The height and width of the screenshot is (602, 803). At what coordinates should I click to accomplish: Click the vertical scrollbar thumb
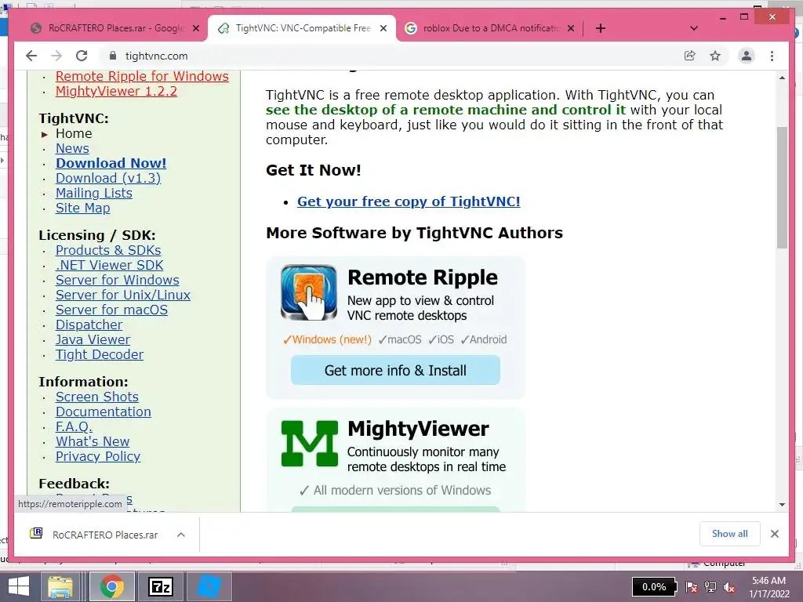tap(782, 187)
